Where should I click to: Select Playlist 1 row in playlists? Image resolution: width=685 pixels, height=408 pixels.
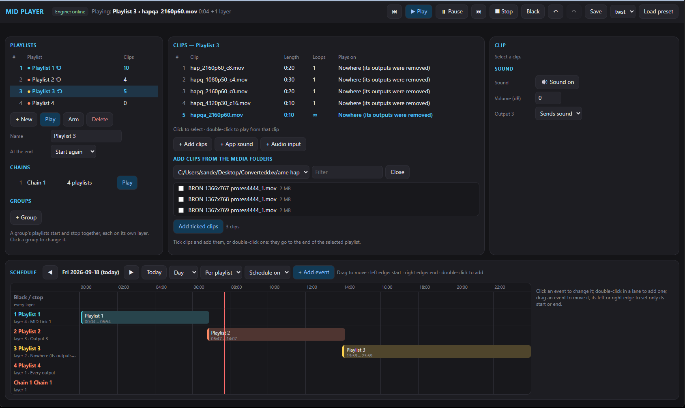[84, 68]
